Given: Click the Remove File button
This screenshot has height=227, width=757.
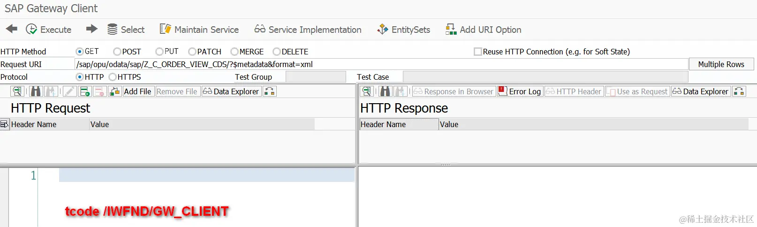Looking at the screenshot, I should tap(177, 91).
